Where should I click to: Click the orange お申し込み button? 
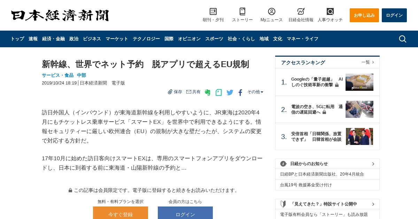pos(364,15)
